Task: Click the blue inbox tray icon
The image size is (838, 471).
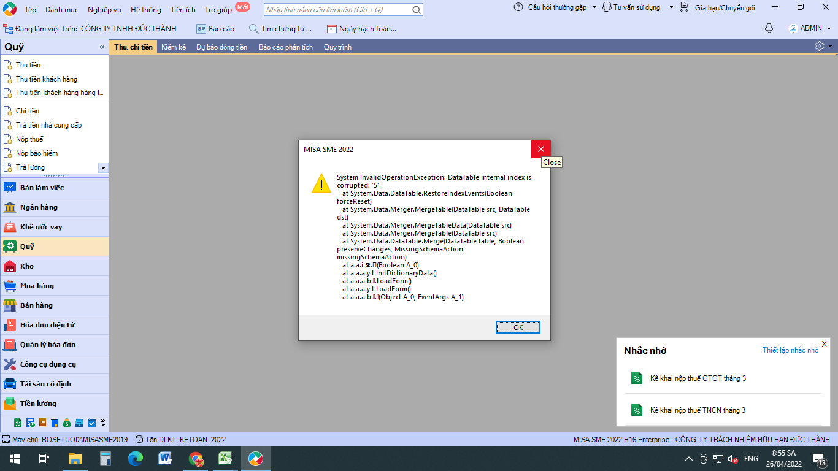Action: (x=79, y=423)
